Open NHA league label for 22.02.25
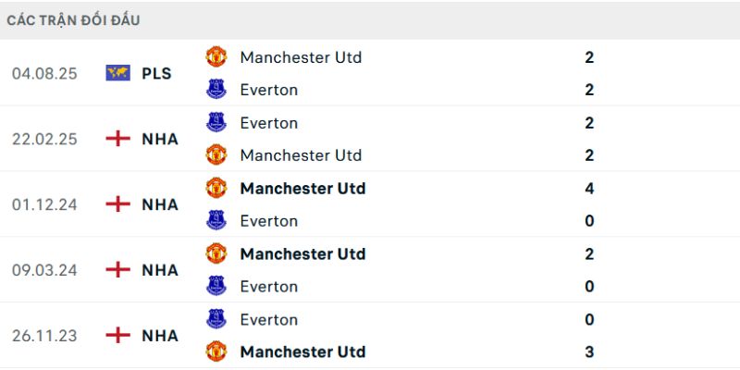740x370 pixels. pos(160,139)
